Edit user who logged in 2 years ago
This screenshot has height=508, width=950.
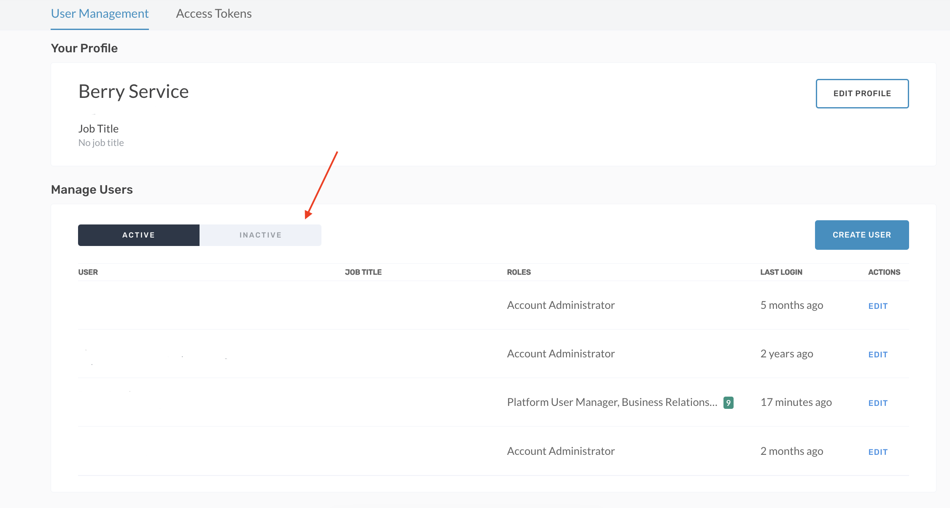click(x=877, y=354)
